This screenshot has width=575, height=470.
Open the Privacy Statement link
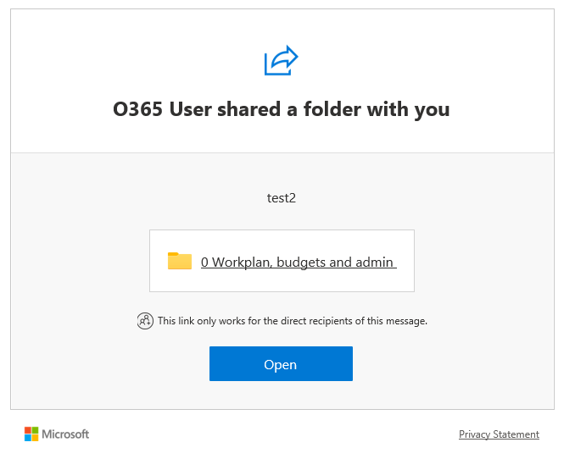point(499,434)
